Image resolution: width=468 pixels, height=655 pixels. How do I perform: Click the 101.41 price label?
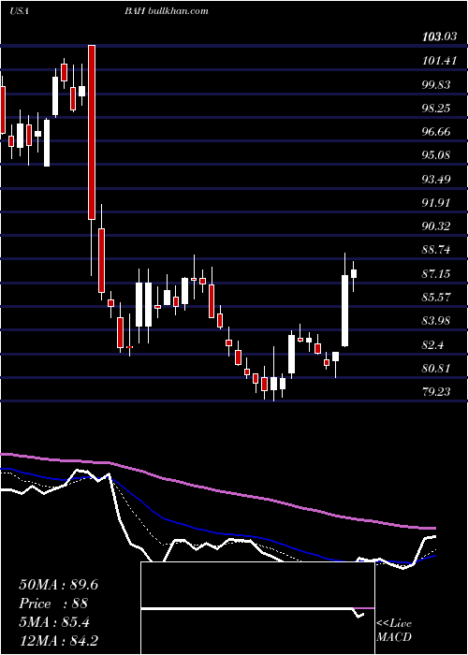coord(440,61)
